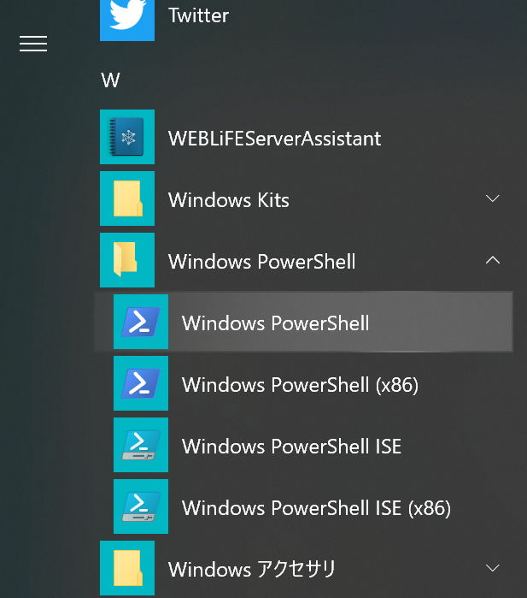Click the Windows アクセサリ folder icon
527x598 pixels.
[x=127, y=569]
